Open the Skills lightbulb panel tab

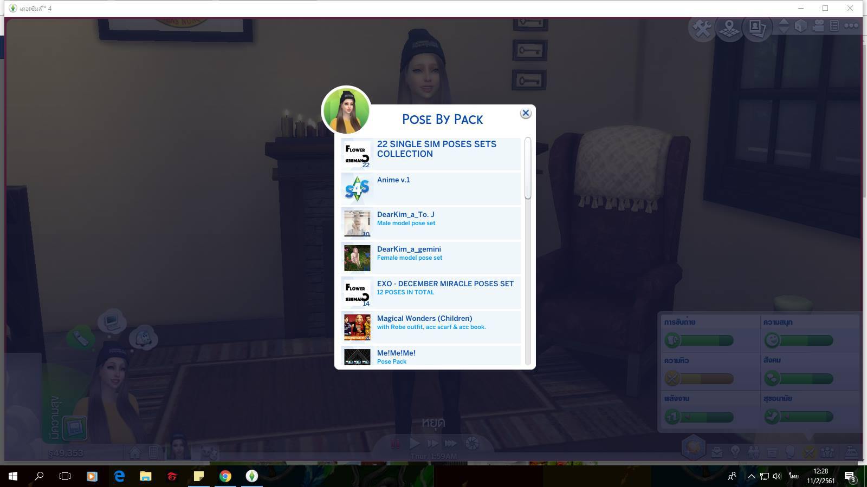click(x=735, y=452)
